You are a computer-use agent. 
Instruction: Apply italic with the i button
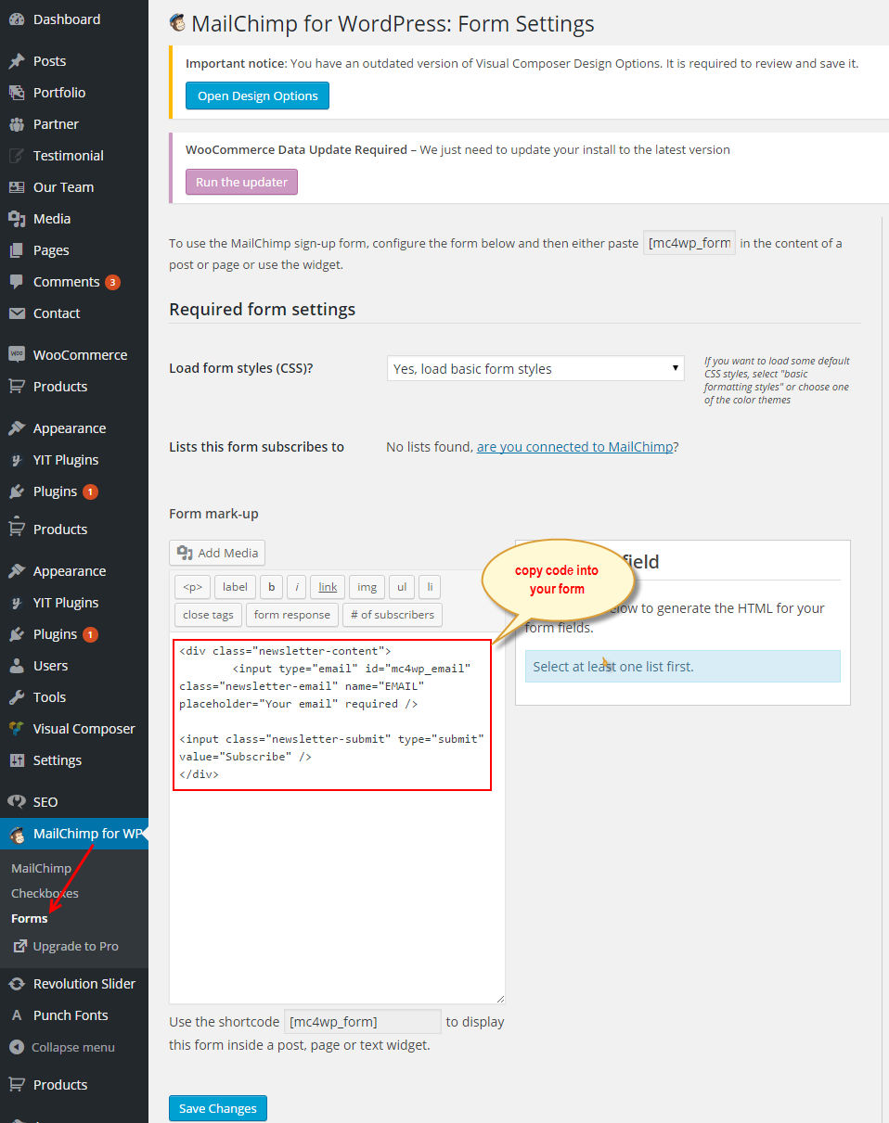click(x=297, y=587)
